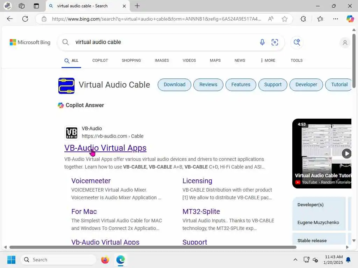Click the Support pill button

273,84
